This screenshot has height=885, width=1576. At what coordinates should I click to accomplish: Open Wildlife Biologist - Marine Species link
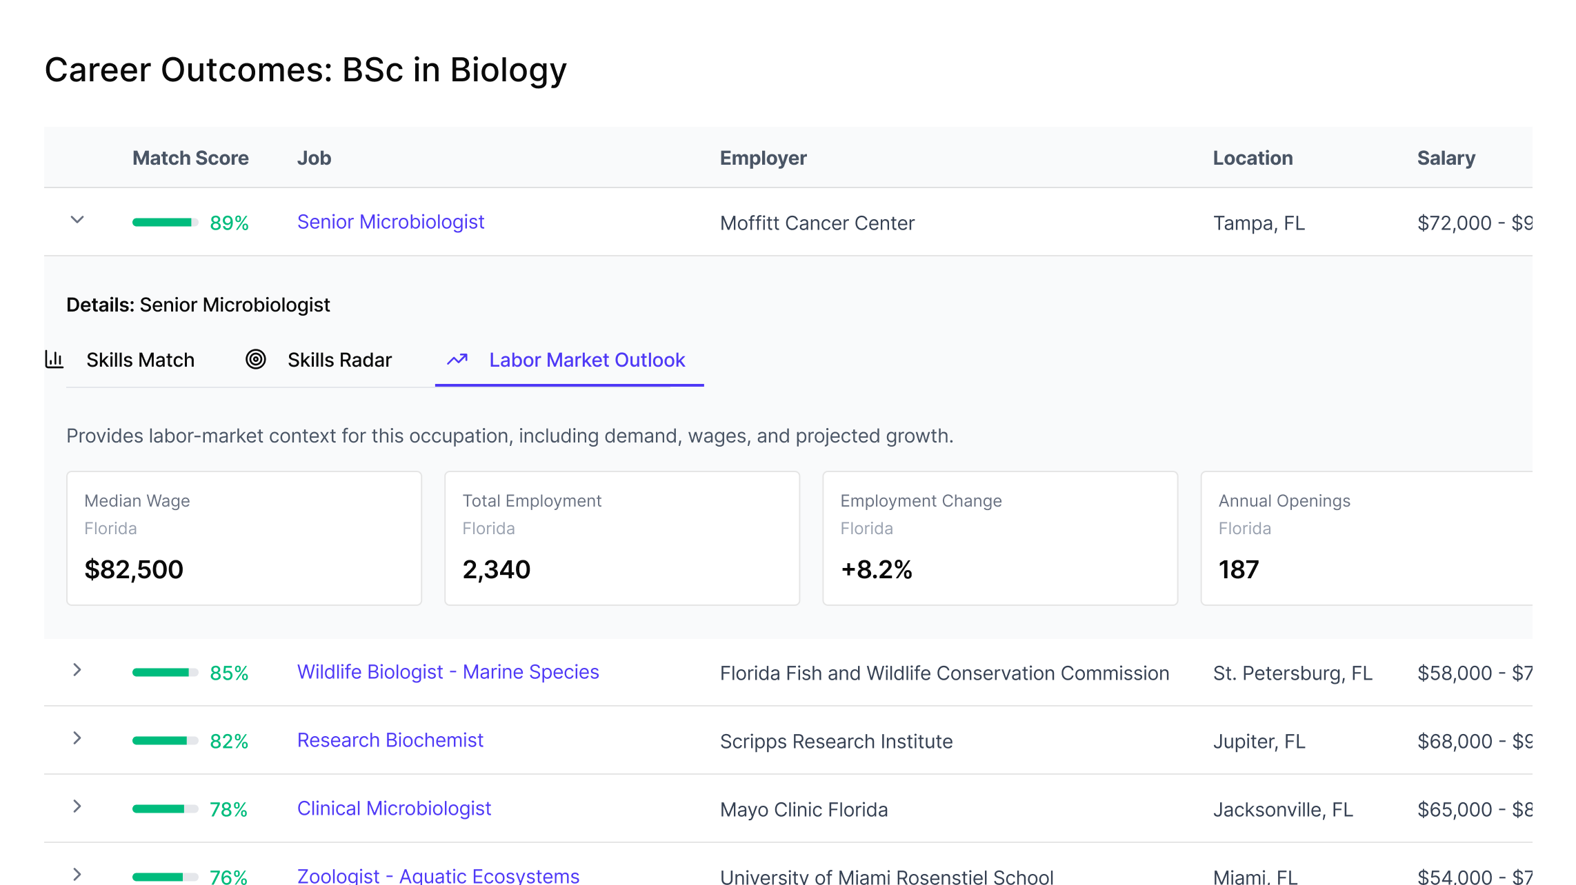(x=448, y=672)
